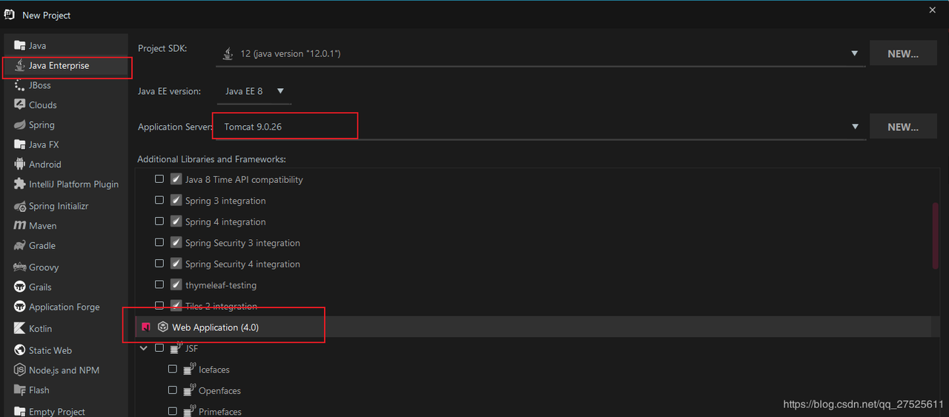
Task: Click the JBoss icon in sidebar
Action: pos(20,85)
